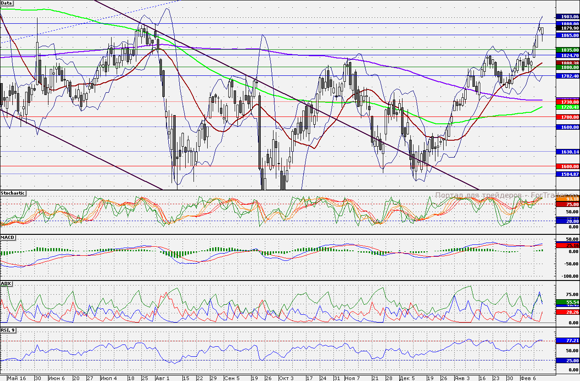The height and width of the screenshot is (381, 580).
Task: Click the red MACD 25.16 value tag
Action: pos(567,245)
